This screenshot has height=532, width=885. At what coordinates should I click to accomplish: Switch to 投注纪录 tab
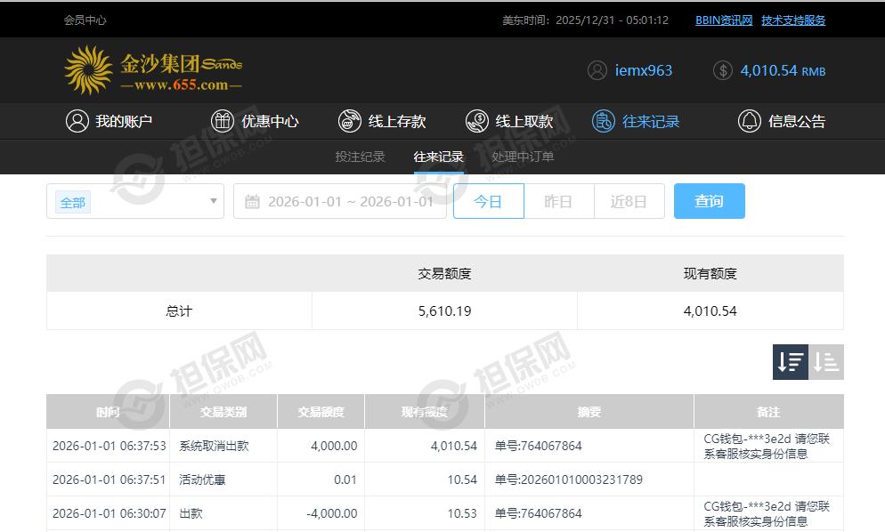point(360,157)
